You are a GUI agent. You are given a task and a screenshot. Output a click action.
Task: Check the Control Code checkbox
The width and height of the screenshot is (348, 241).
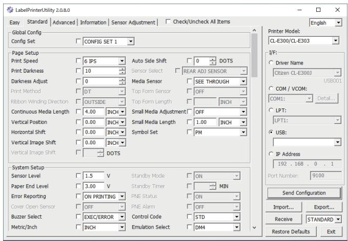(x=190, y=216)
